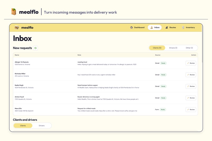Image resolution: width=212 pixels, height=141 pixels.
Task: Click the pencil icon in the Amina Yusuf row
Action: [188, 98]
